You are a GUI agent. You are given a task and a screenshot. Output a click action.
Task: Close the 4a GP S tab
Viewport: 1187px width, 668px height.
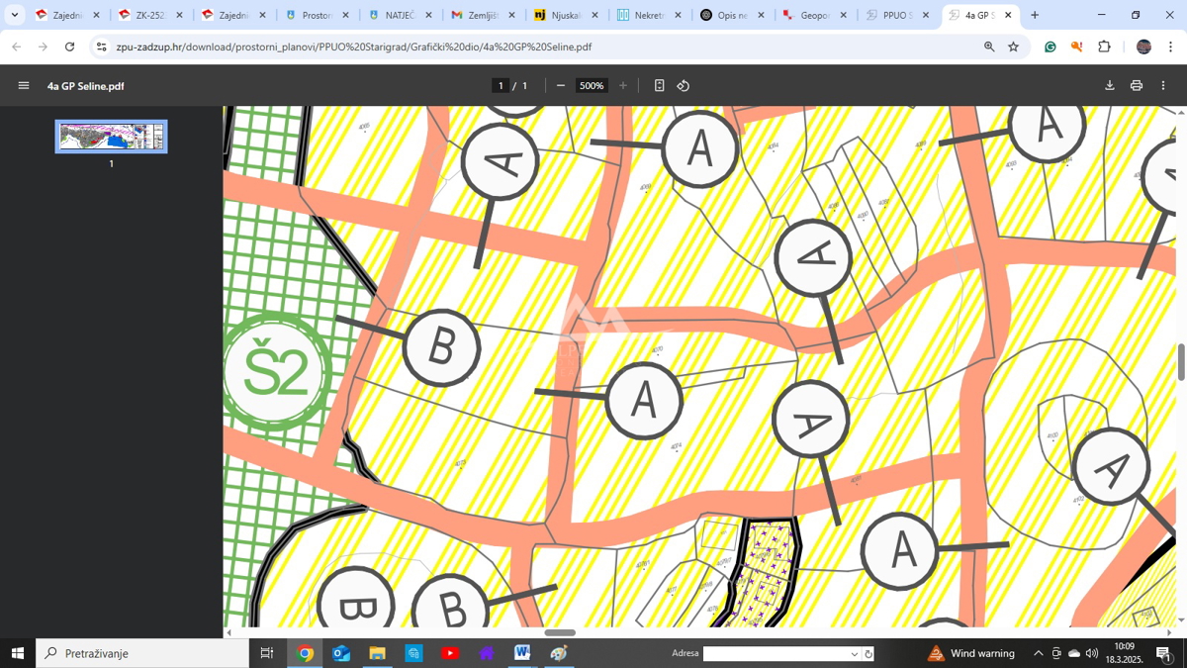point(1008,15)
